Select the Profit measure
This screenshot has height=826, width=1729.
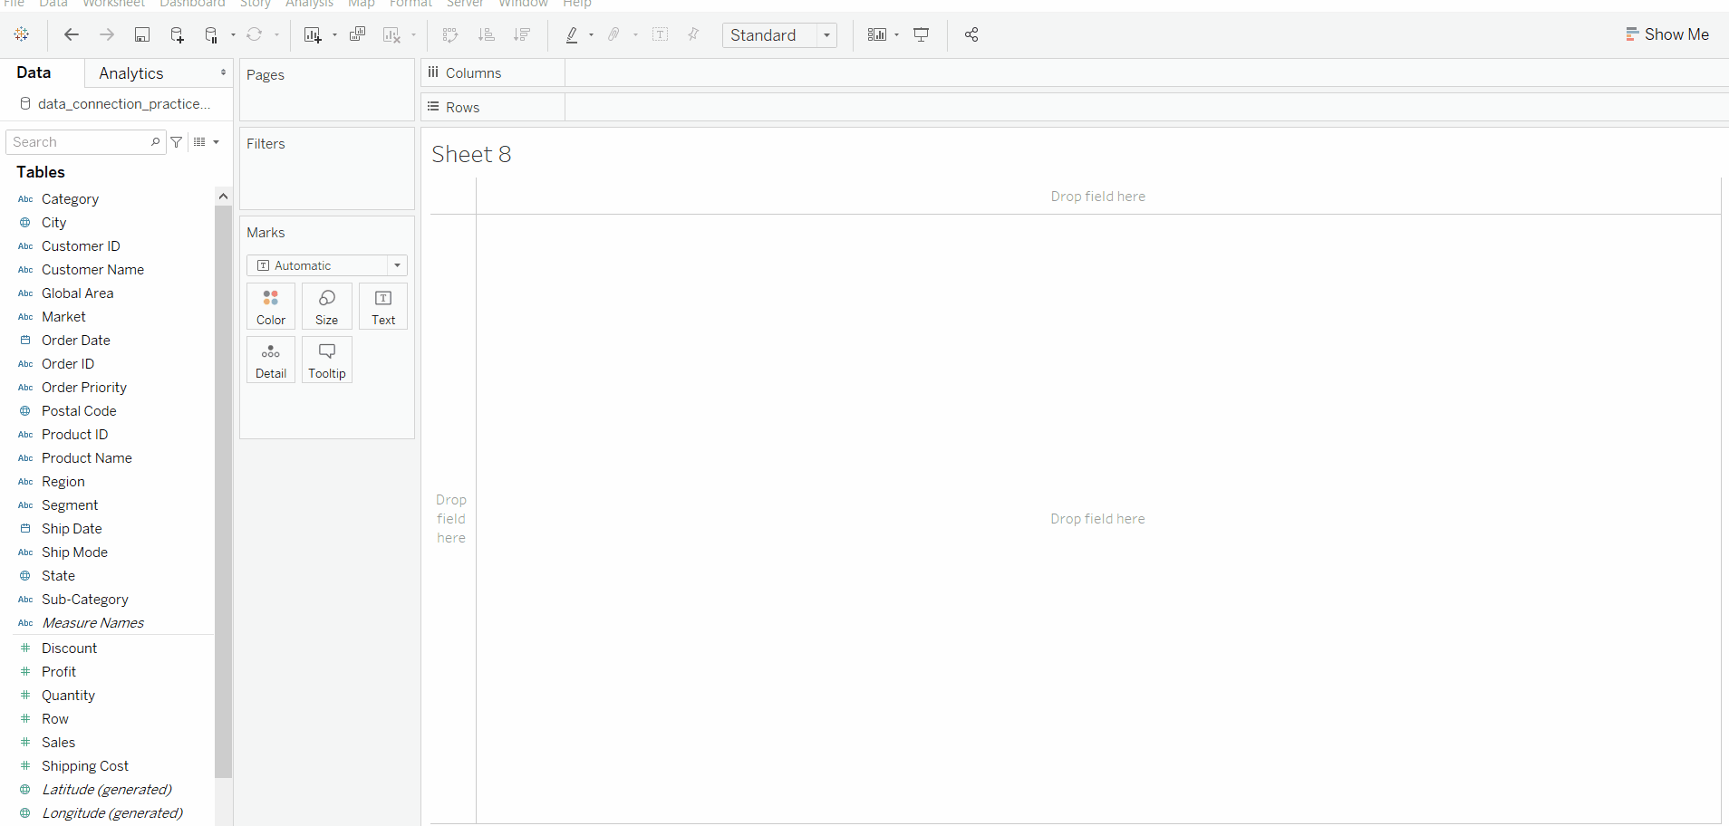point(58,672)
